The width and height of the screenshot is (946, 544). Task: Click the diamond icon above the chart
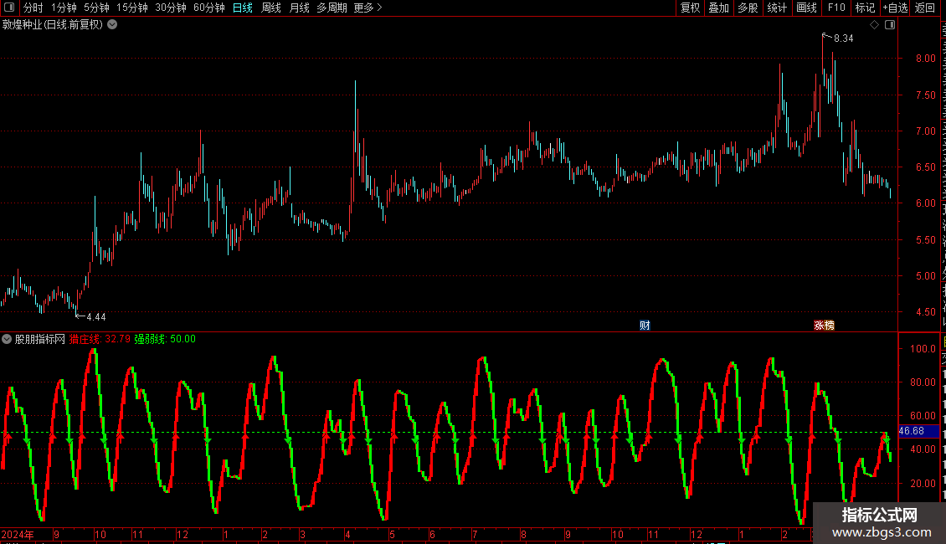(x=874, y=24)
